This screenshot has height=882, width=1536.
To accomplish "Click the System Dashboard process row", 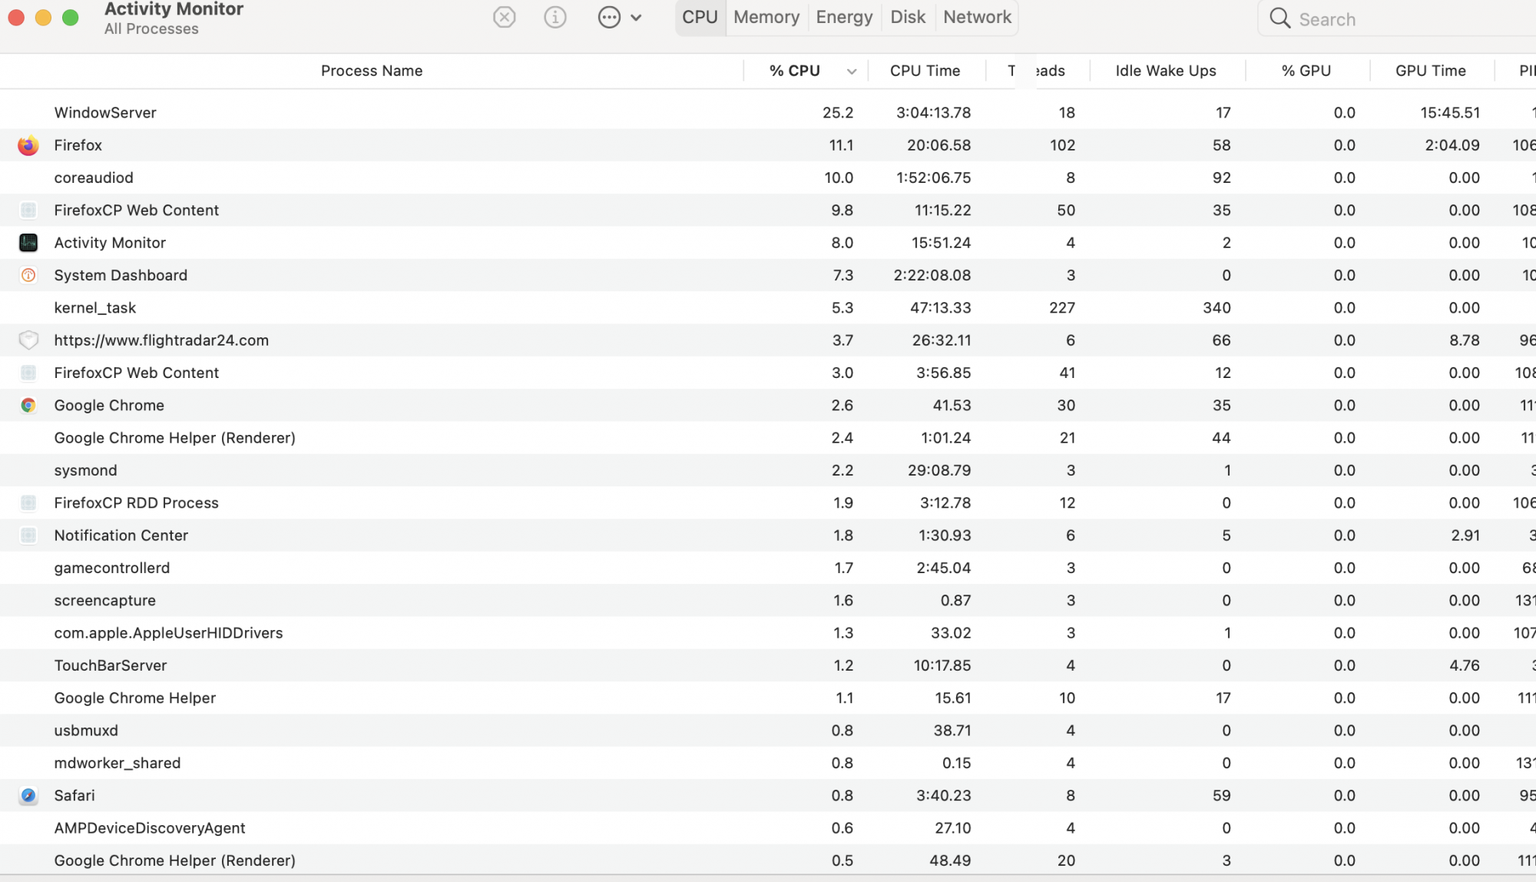I will click(768, 274).
